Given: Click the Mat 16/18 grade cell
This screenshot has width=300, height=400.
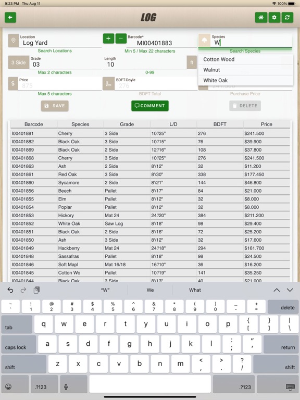Looking at the screenshot, I should point(127,265).
